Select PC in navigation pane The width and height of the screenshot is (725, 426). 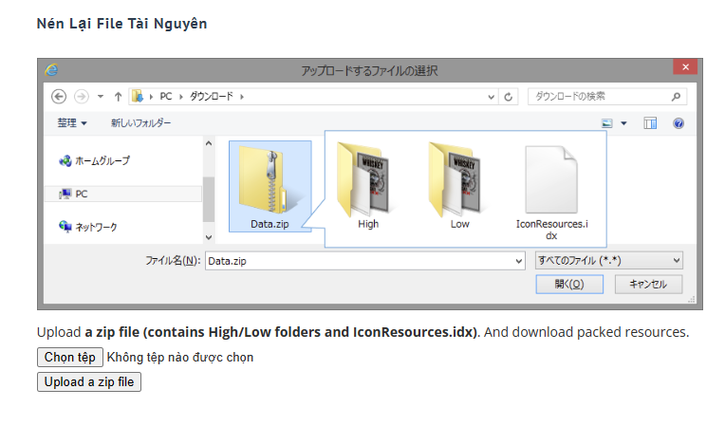tap(123, 194)
